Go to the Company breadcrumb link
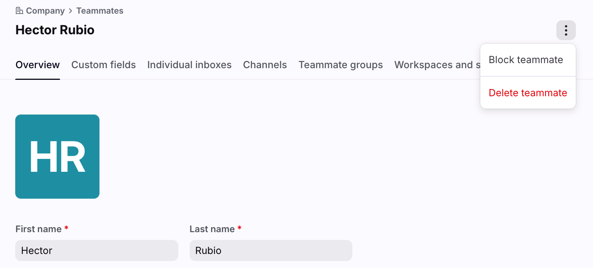This screenshot has height=268, width=593. pyautogui.click(x=45, y=11)
